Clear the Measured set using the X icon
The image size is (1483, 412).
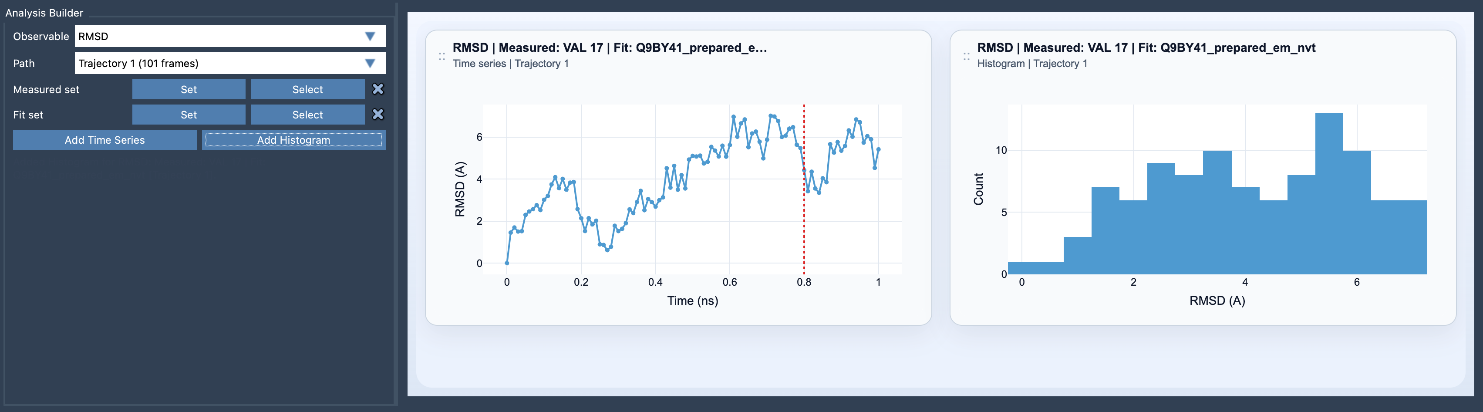[379, 89]
